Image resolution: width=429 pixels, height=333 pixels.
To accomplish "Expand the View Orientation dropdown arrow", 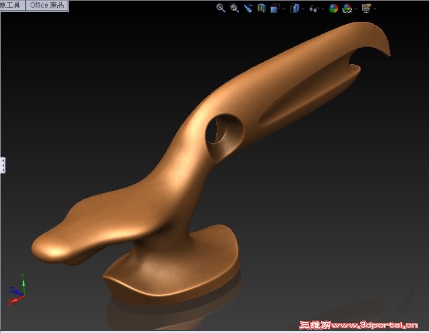I will pos(283,9).
